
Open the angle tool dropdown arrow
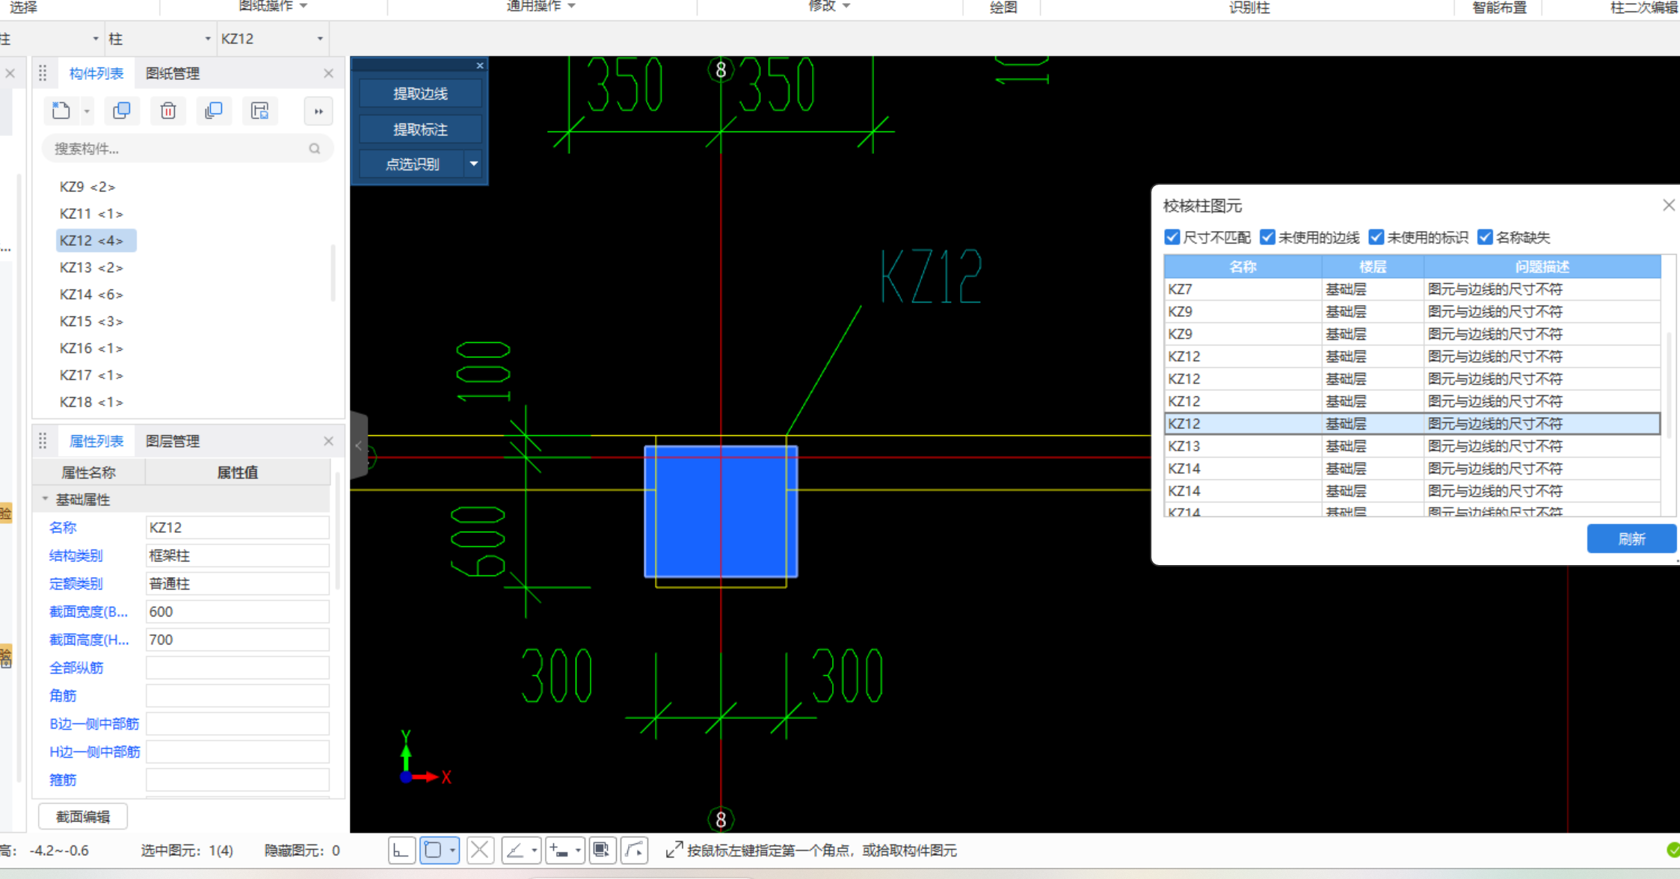click(534, 850)
